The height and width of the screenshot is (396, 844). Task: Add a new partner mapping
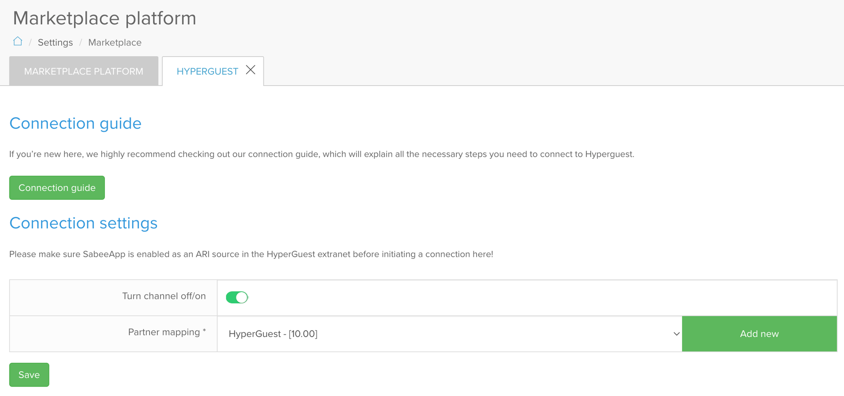point(759,334)
